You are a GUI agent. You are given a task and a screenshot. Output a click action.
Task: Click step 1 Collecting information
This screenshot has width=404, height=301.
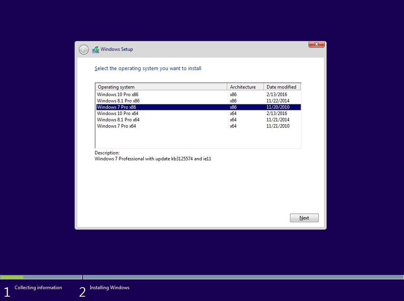click(x=38, y=288)
